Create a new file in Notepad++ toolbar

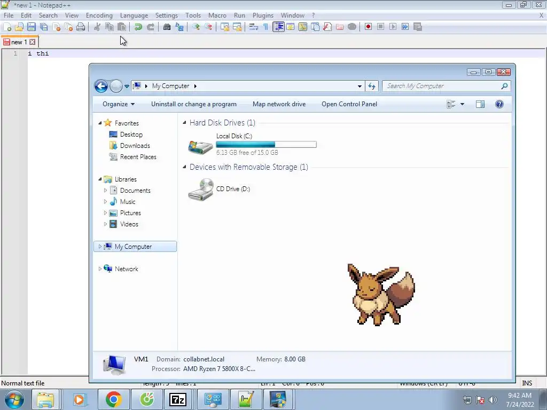click(x=7, y=27)
